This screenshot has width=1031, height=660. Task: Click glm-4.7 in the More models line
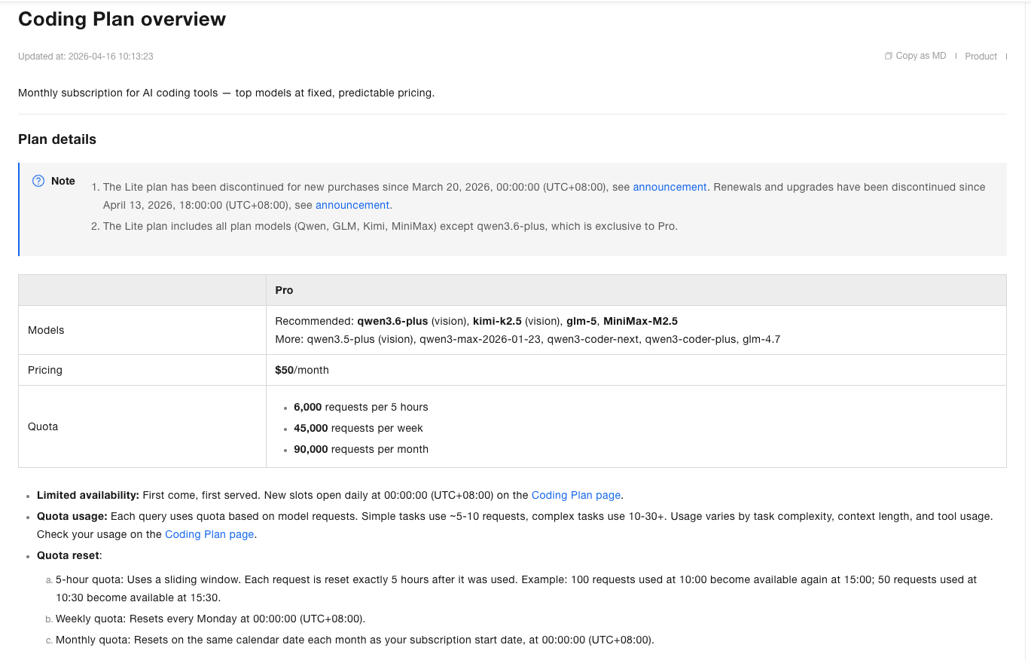[x=761, y=339]
